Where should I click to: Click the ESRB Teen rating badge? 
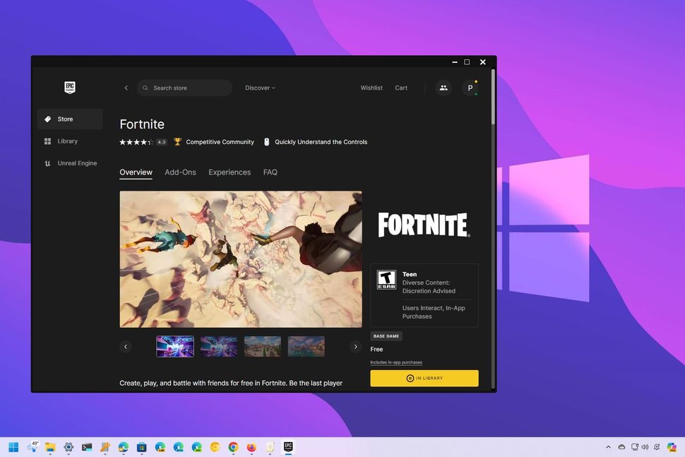387,279
